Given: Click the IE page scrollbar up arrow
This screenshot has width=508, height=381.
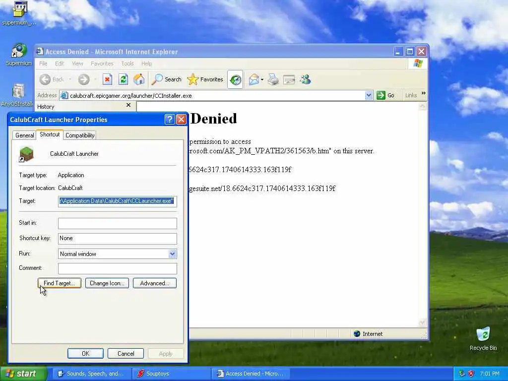Looking at the screenshot, I should [422, 106].
